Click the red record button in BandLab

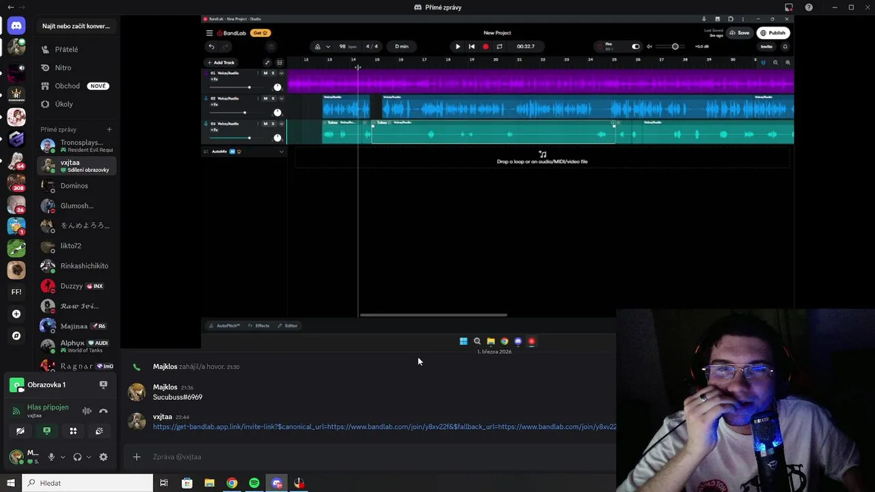[x=485, y=46]
